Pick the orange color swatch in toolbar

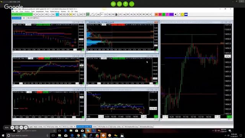point(157,15)
